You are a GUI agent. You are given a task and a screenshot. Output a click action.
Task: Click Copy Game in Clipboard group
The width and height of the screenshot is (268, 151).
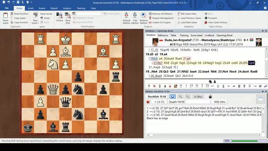18,18
